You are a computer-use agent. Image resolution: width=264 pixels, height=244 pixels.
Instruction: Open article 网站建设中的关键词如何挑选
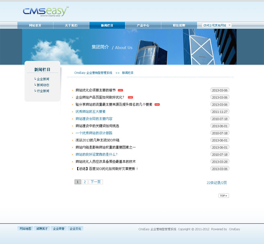pyautogui.click(x=97, y=126)
